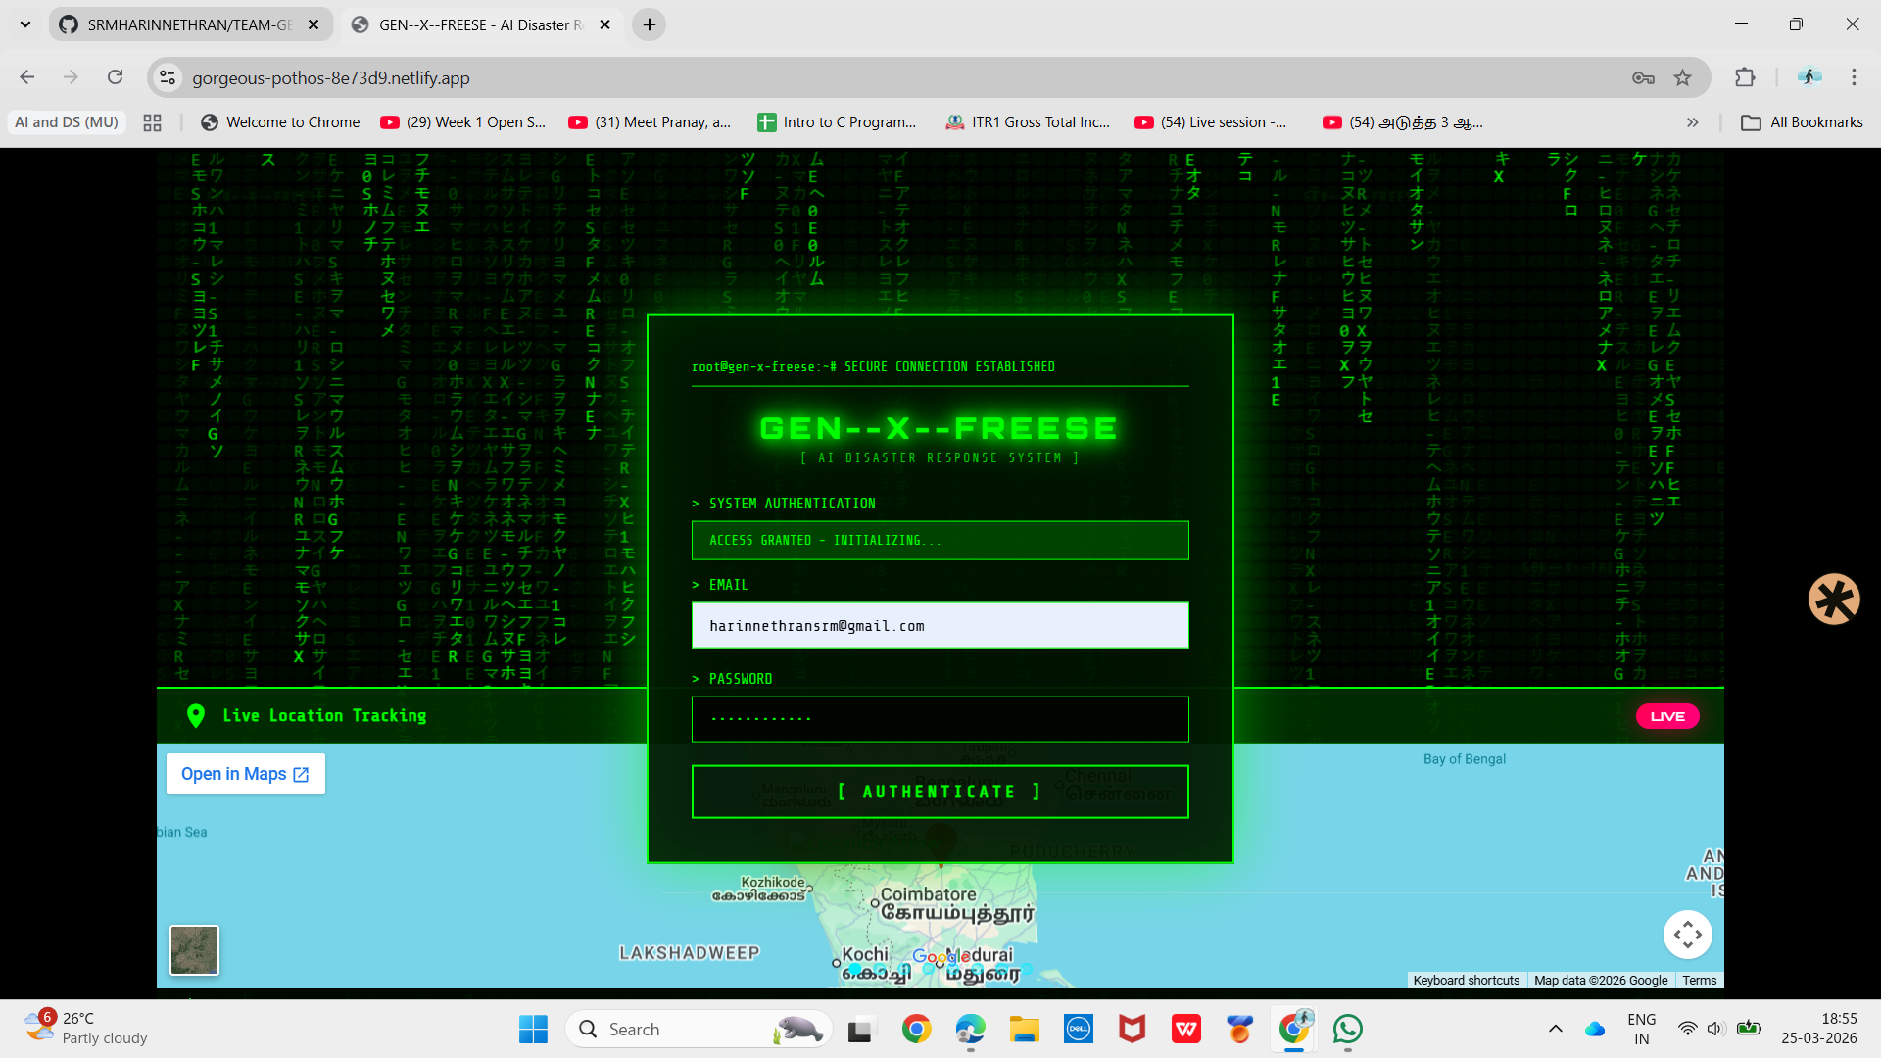Expand the tab search dropdown arrow
The height and width of the screenshot is (1058, 1881).
25,24
